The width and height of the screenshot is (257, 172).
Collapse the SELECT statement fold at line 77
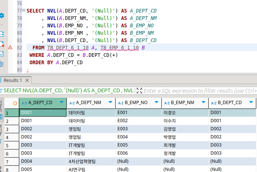click(x=24, y=10)
